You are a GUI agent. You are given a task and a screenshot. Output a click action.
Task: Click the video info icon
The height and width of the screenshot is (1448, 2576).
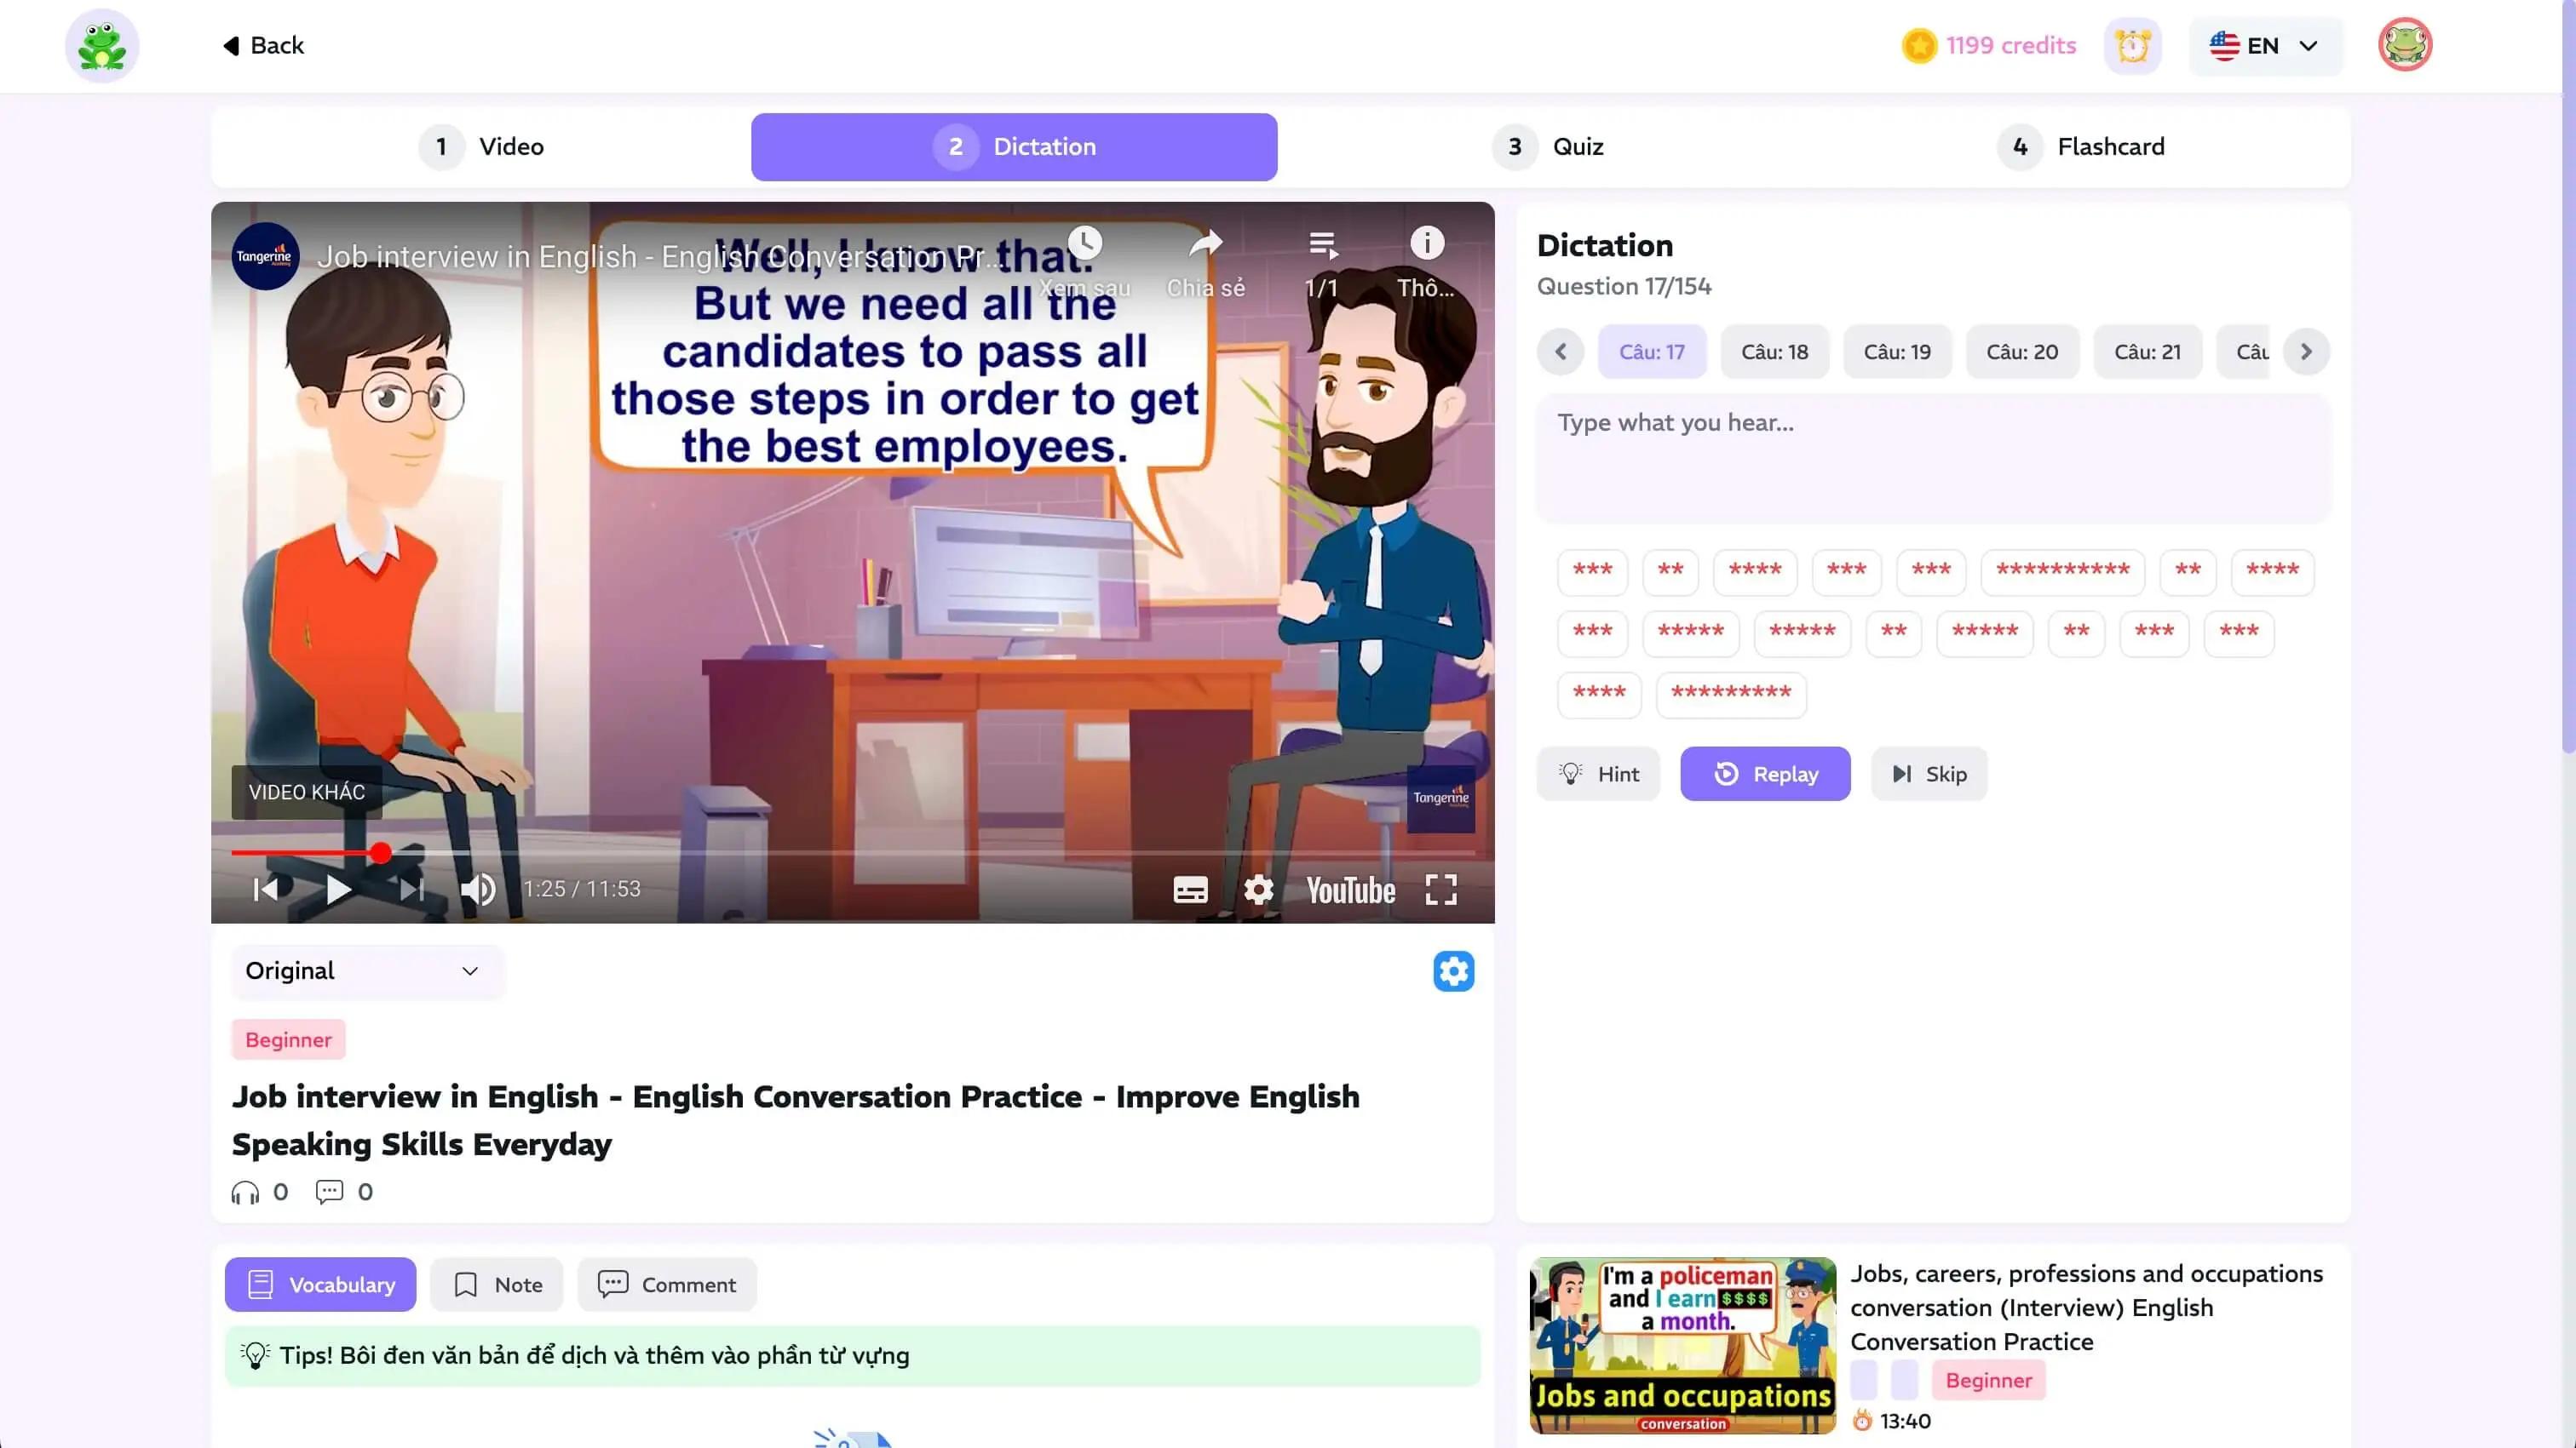tap(1427, 243)
